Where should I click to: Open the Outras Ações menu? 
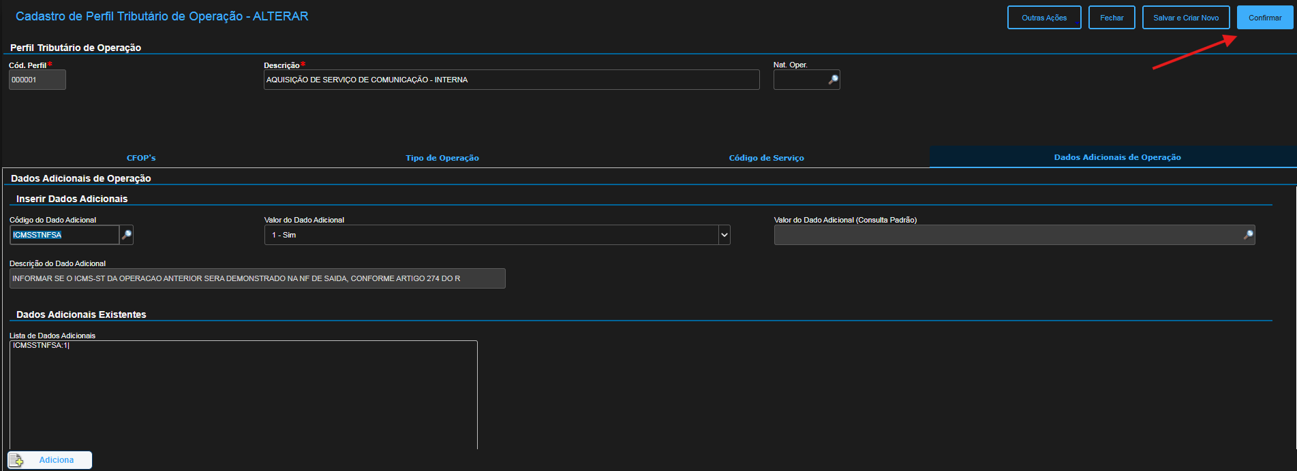click(1043, 18)
